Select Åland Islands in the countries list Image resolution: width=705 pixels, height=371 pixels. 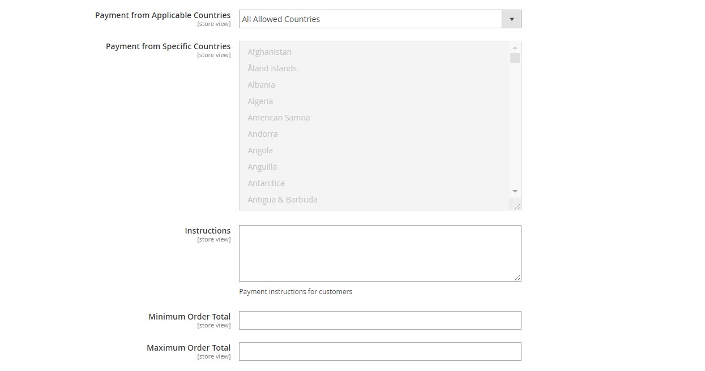(272, 68)
